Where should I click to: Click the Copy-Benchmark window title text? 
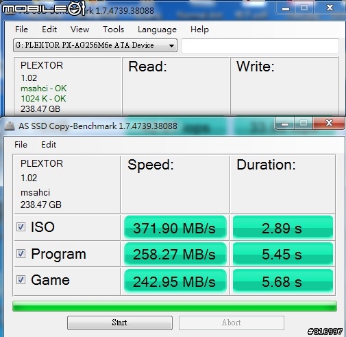pyautogui.click(x=98, y=126)
